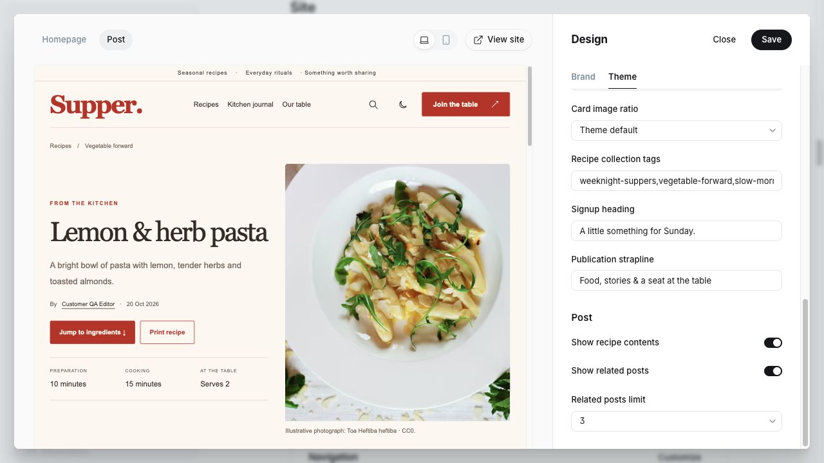This screenshot has height=463, width=824.
Task: Click the search magnifier icon in preview
Action: click(x=373, y=105)
